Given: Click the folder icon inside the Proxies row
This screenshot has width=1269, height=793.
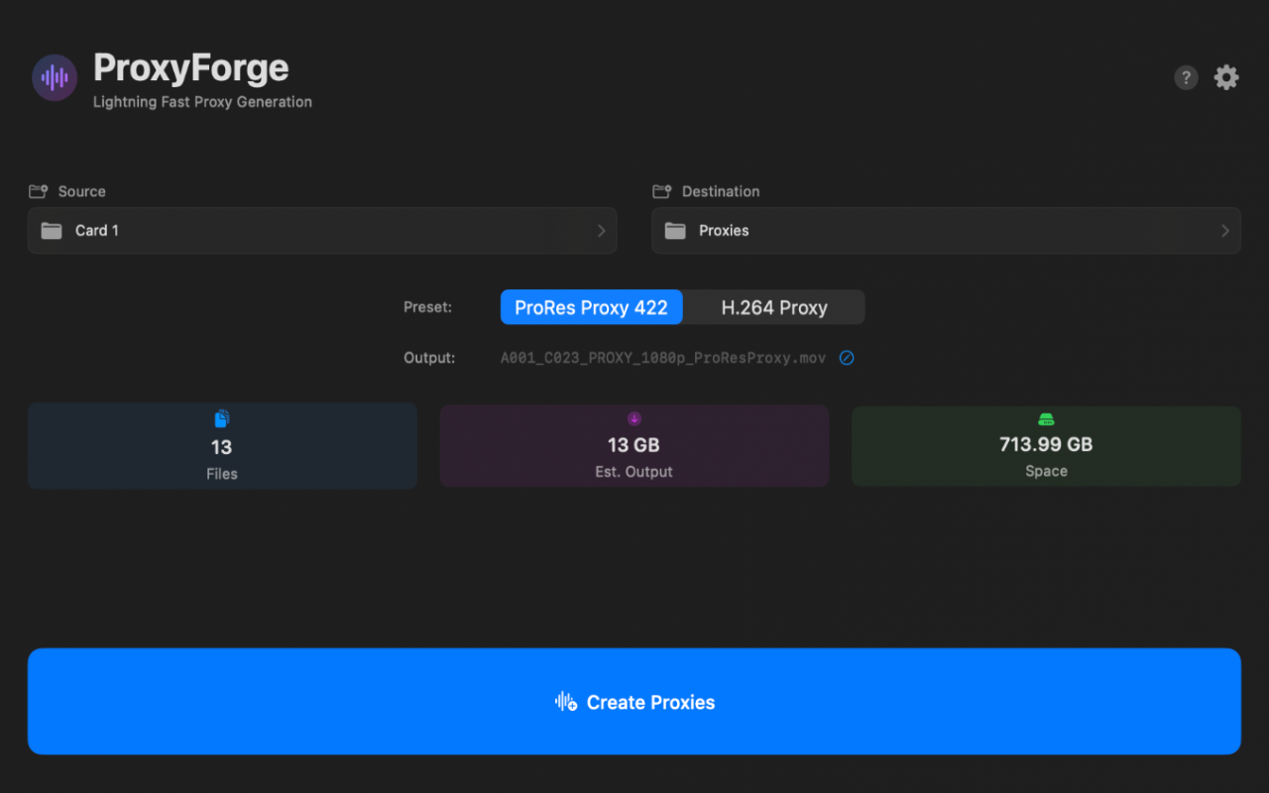Looking at the screenshot, I should coord(676,230).
